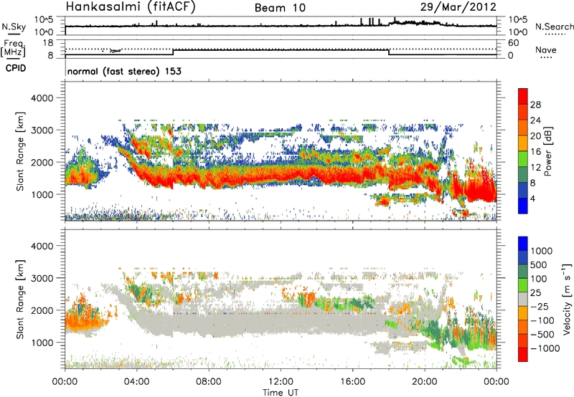Click the frequency step-up near 06:00

173,52
